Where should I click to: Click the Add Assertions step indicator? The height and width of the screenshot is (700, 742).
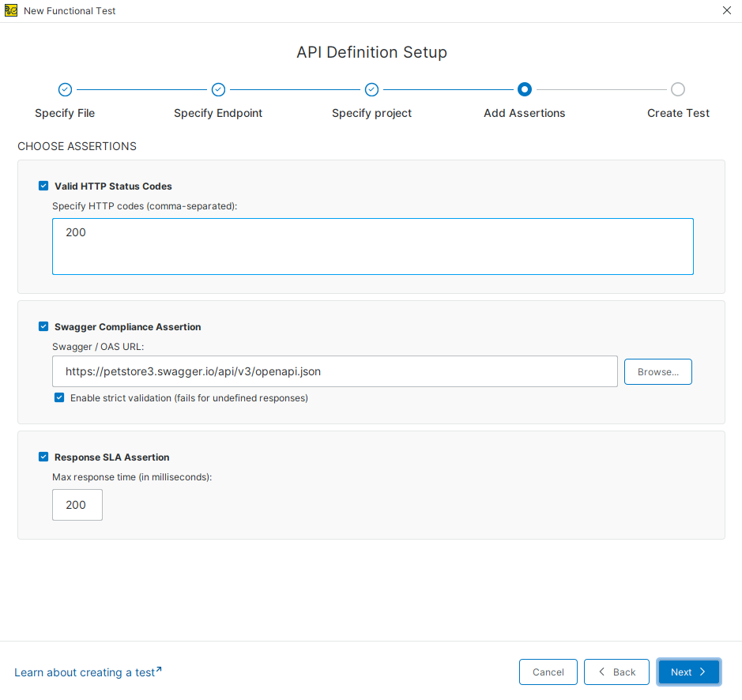(525, 89)
